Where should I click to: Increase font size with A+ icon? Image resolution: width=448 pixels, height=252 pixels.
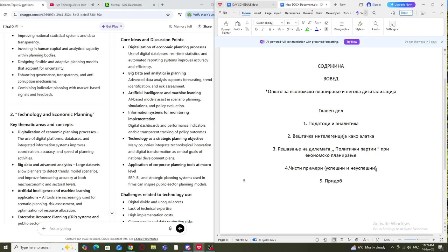tap(303, 23)
